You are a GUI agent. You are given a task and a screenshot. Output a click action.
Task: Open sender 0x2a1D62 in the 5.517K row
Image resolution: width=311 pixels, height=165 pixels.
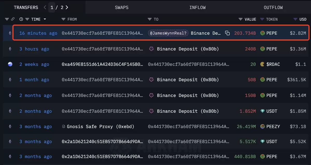[102, 141]
